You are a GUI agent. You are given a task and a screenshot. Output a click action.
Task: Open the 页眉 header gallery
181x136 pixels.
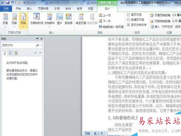[x=5, y=21]
